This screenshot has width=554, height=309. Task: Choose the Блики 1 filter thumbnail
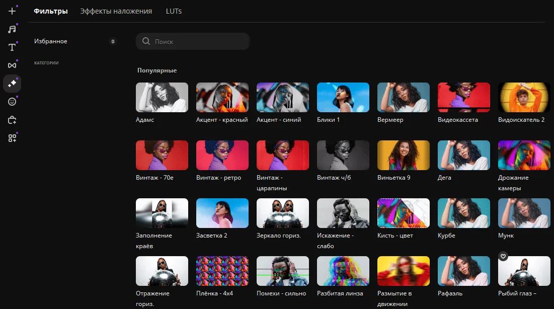click(x=343, y=97)
